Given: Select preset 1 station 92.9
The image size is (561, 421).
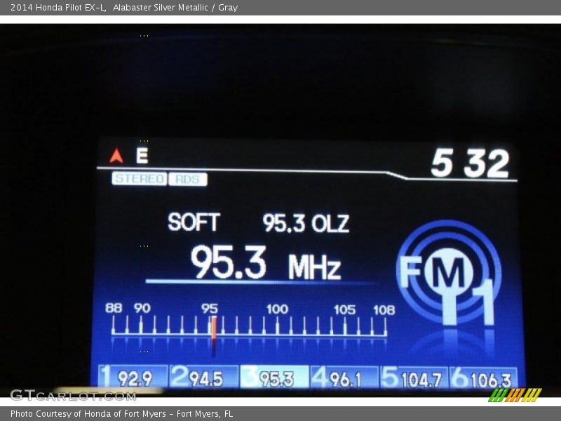Looking at the screenshot, I should (x=133, y=377).
